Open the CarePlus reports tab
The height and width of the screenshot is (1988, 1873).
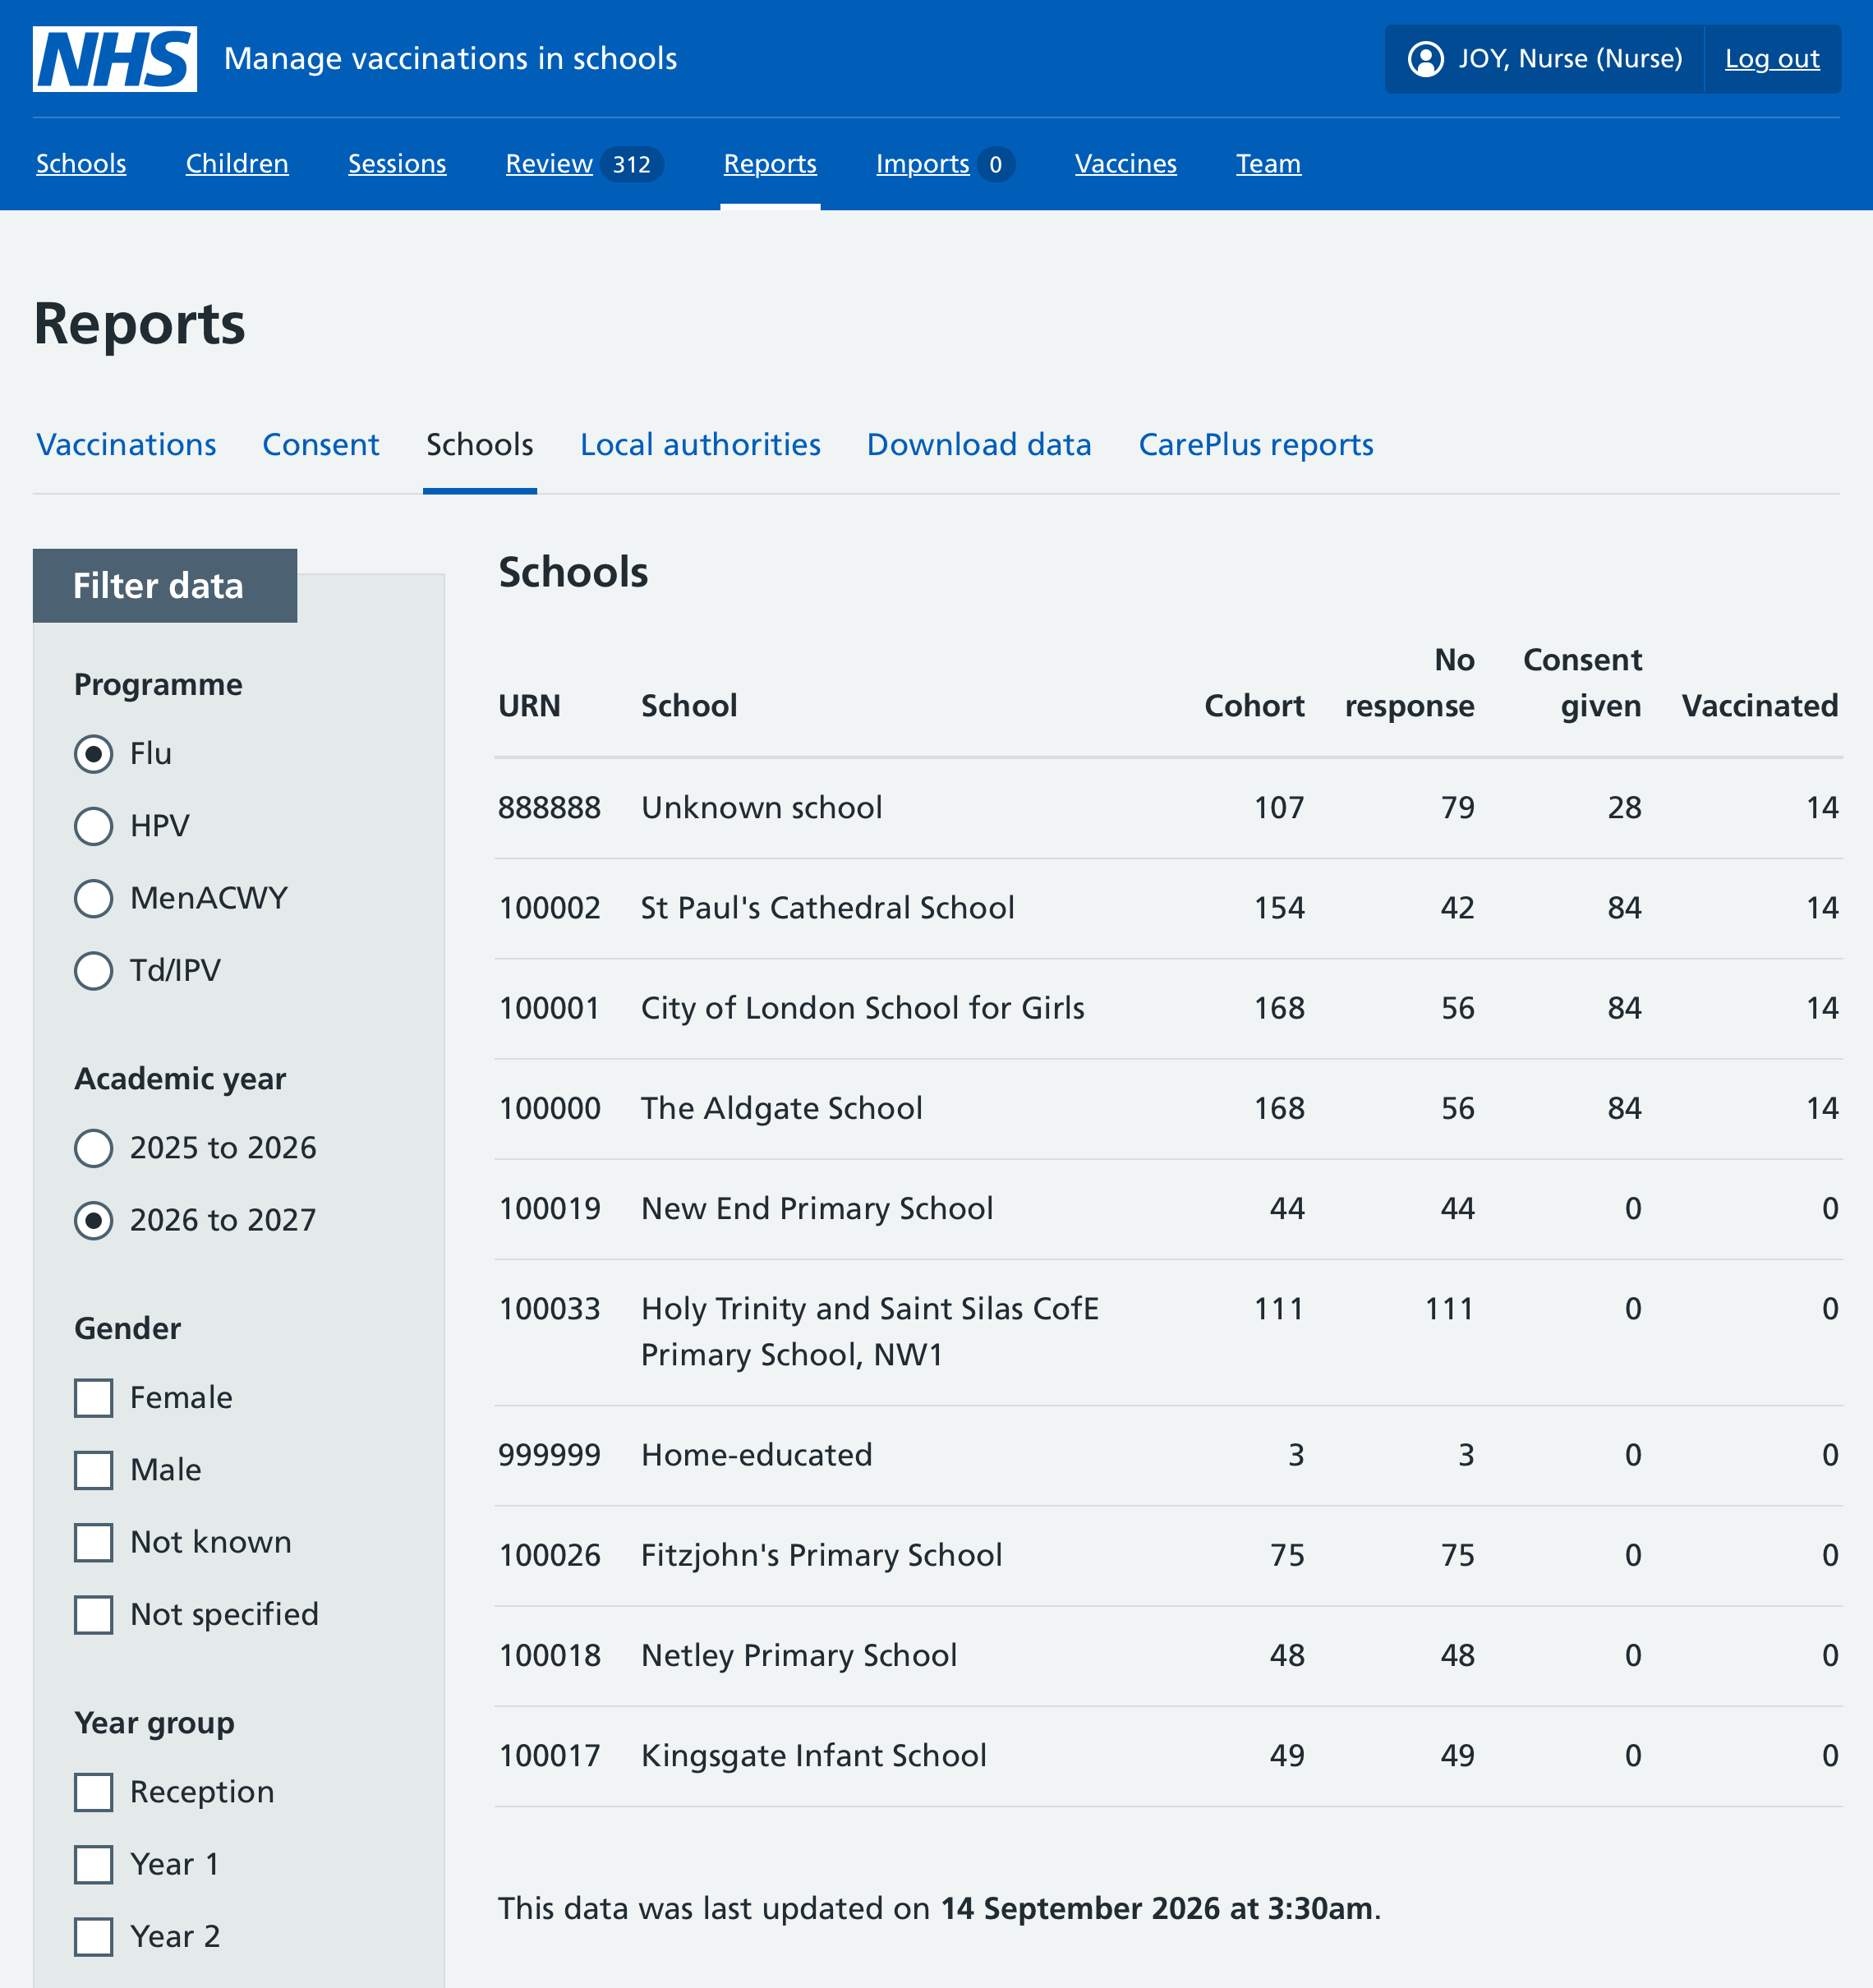click(1256, 444)
